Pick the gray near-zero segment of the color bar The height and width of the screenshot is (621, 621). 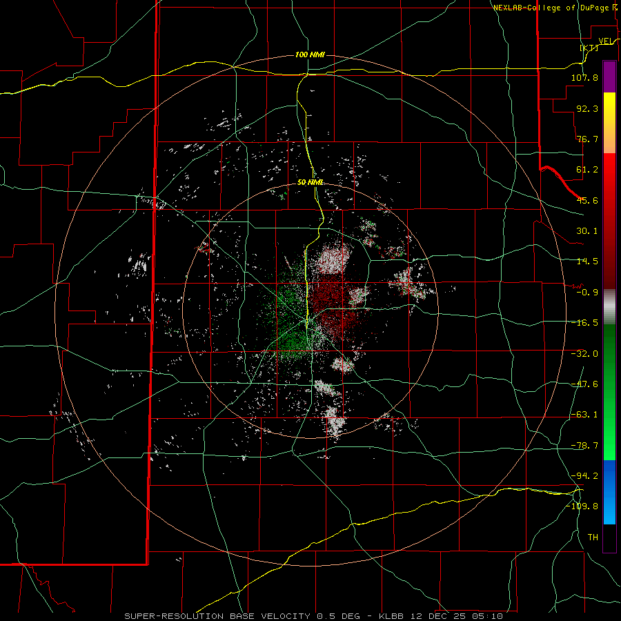pyautogui.click(x=609, y=307)
